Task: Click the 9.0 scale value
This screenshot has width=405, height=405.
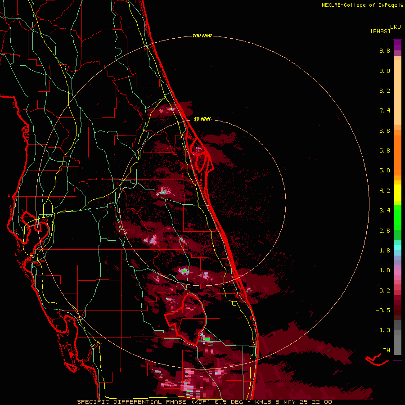Action: point(385,71)
